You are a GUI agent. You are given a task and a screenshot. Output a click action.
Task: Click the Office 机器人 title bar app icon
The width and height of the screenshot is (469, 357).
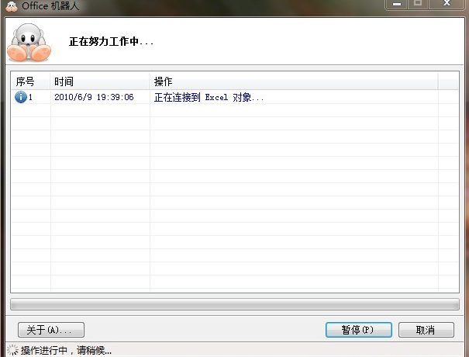(12, 6)
